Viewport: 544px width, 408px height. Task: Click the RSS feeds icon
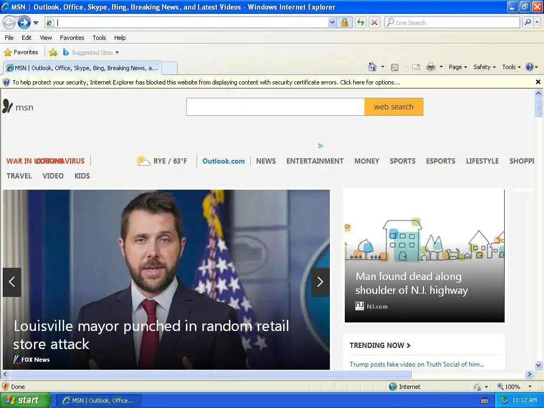click(x=395, y=67)
